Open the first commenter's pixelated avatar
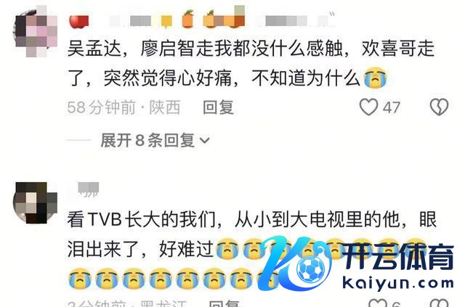Viewport: 465px width, 307px height. click(x=36, y=32)
